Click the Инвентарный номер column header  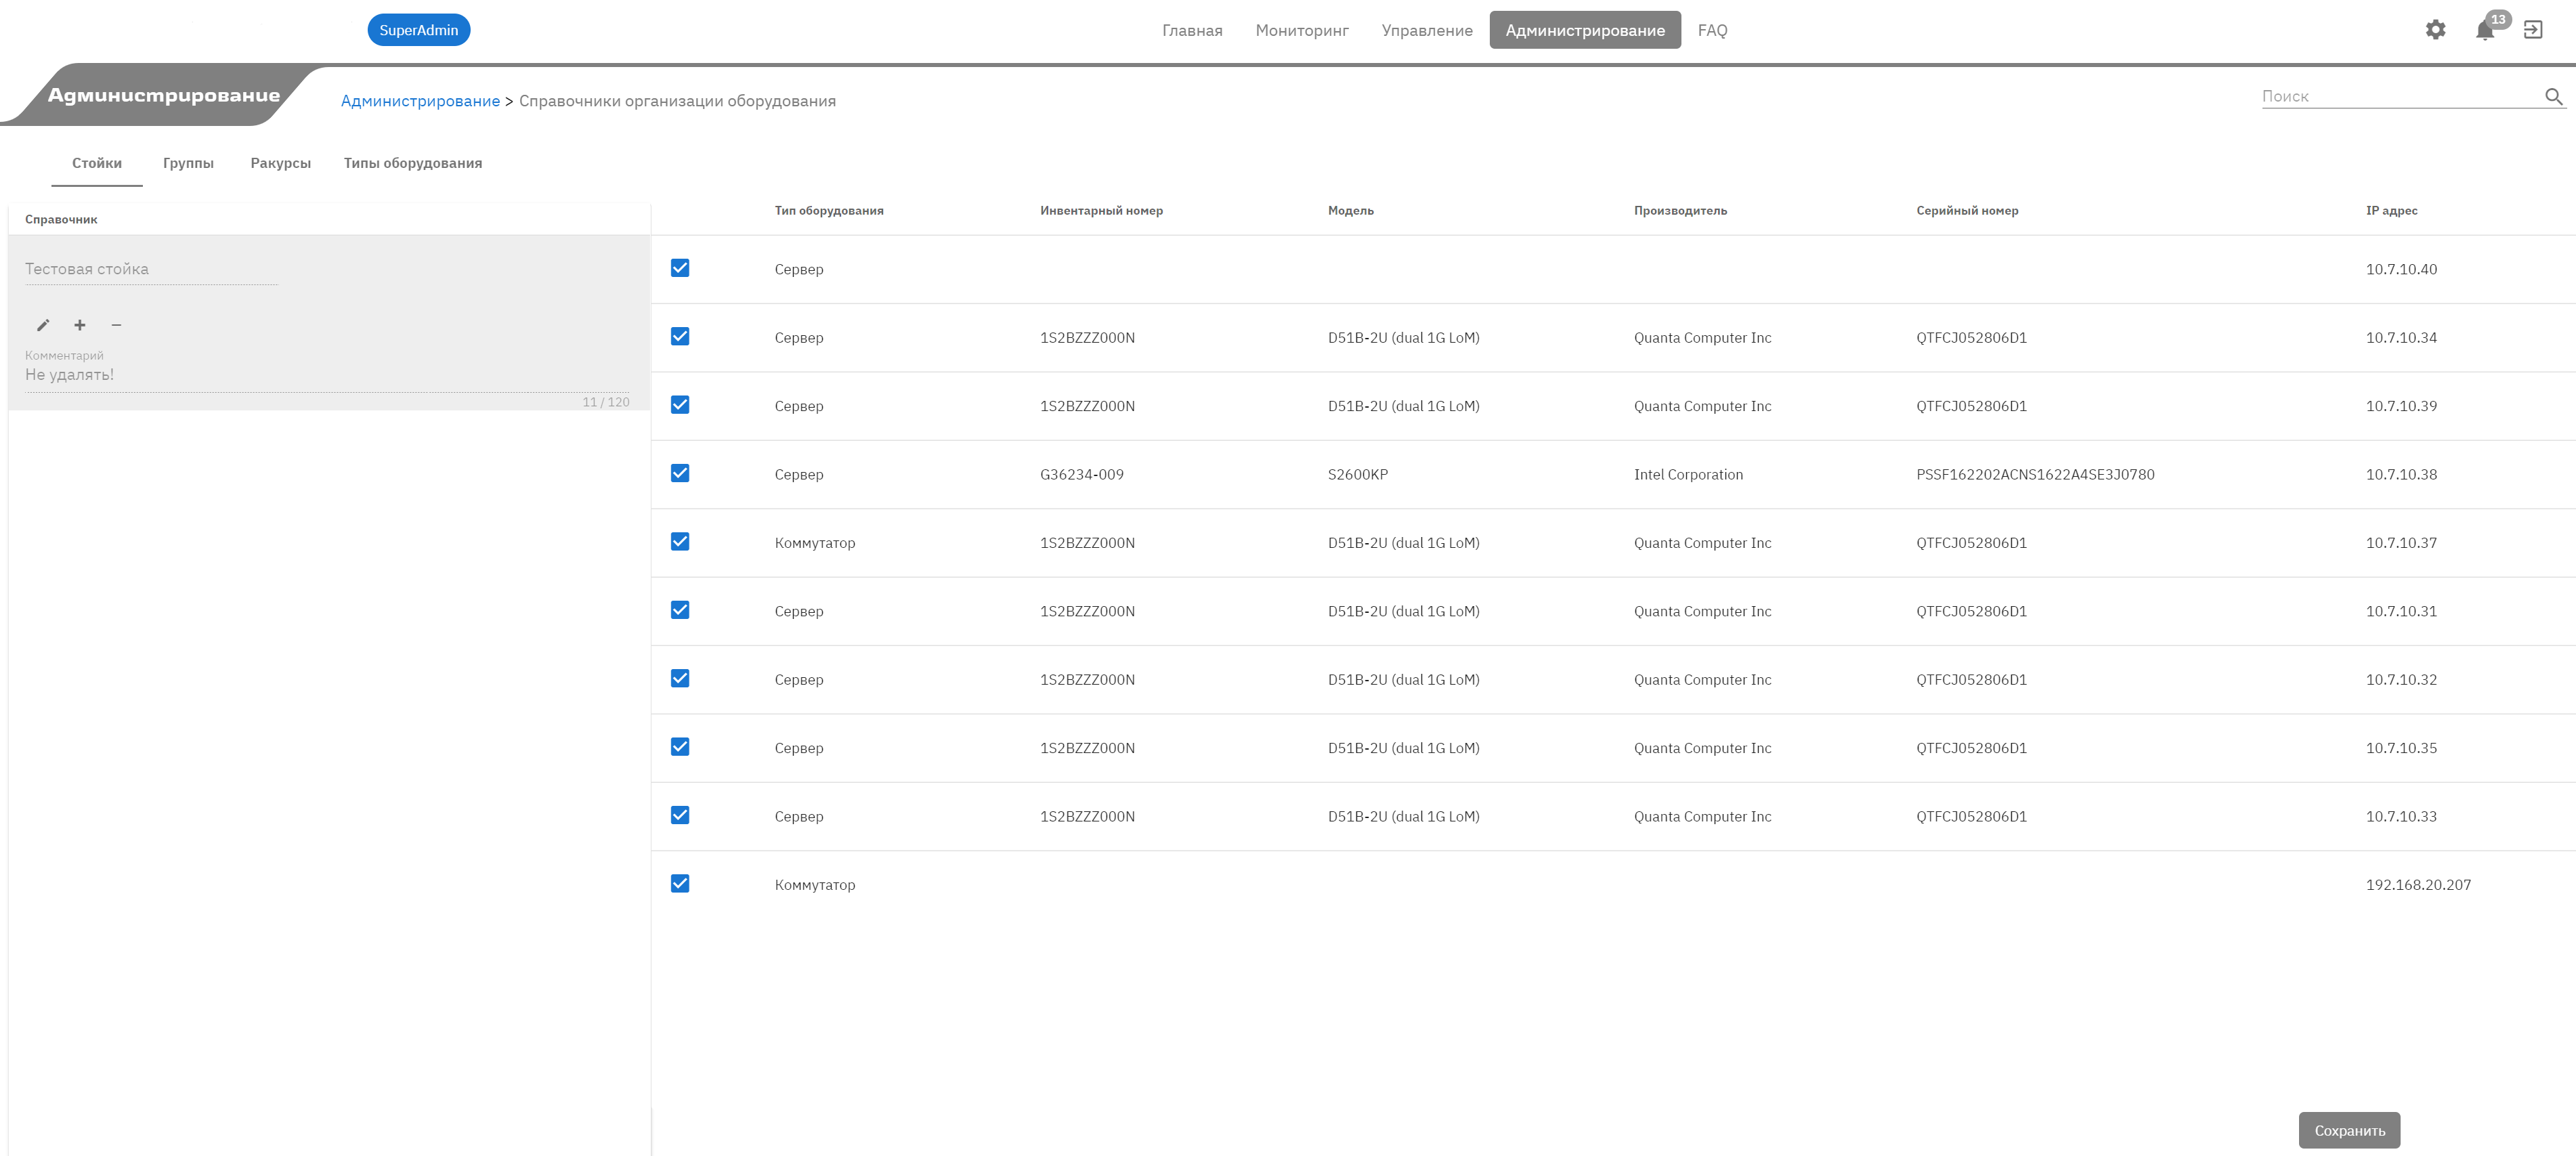point(1101,211)
